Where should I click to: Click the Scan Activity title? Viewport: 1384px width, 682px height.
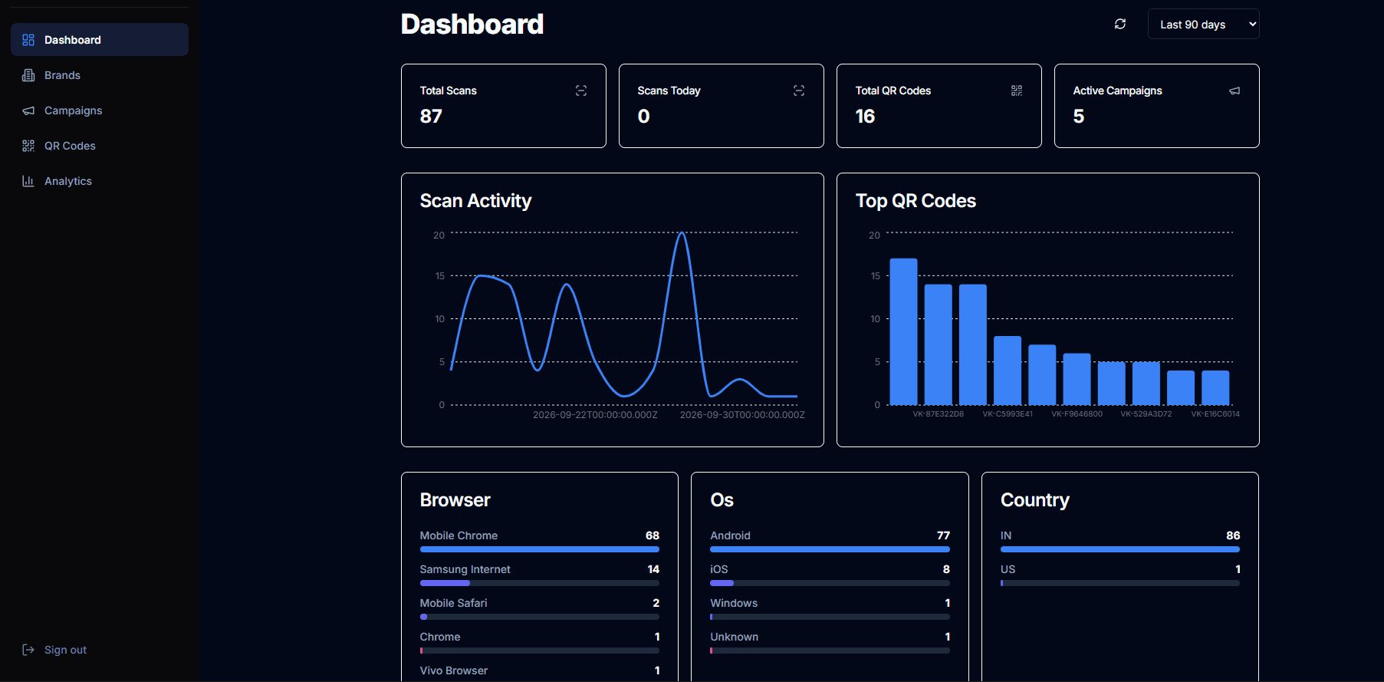point(475,201)
